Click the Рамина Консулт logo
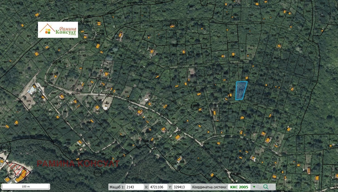Image resolution: width=338 pixels, height=192 pixels. point(58,30)
